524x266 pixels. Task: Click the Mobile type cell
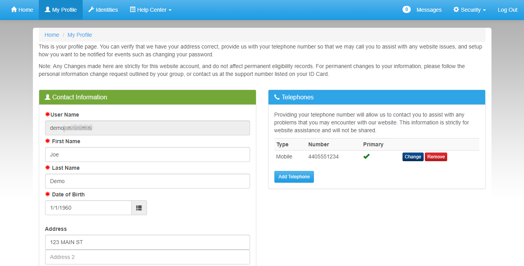(x=284, y=156)
